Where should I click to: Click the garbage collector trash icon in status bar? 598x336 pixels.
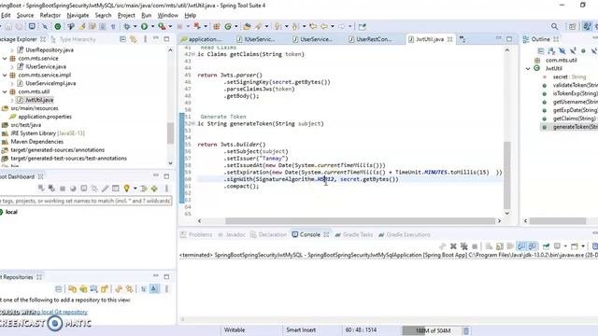[x=465, y=330]
